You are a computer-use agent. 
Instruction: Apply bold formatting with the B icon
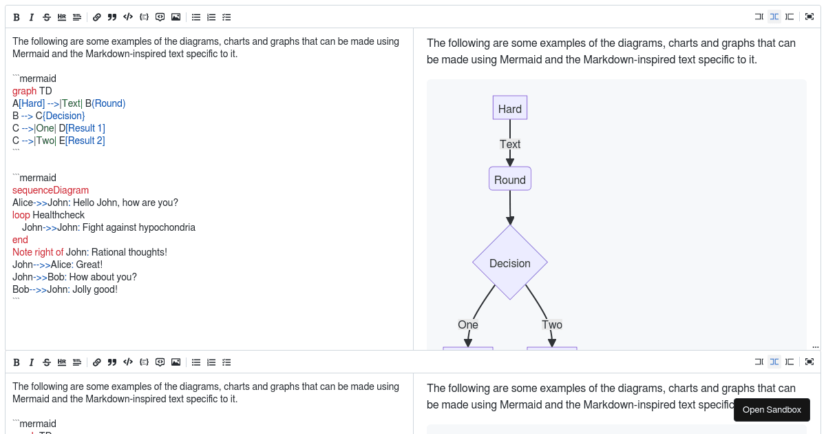17,17
